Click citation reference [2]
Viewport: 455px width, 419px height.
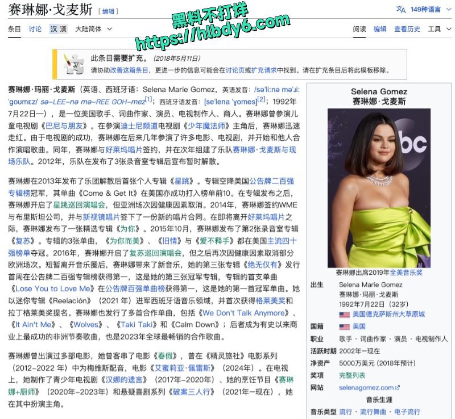(261, 99)
